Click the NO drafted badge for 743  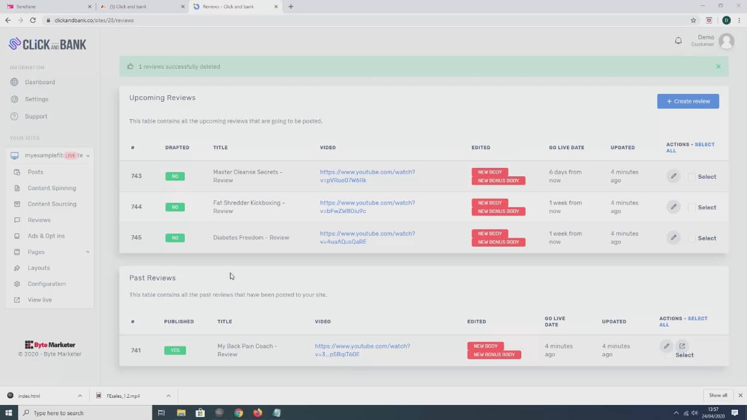pos(175,176)
